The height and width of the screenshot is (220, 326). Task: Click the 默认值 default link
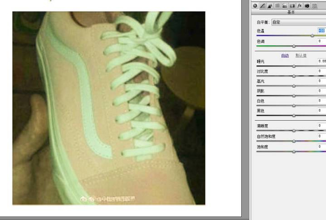tap(301, 55)
